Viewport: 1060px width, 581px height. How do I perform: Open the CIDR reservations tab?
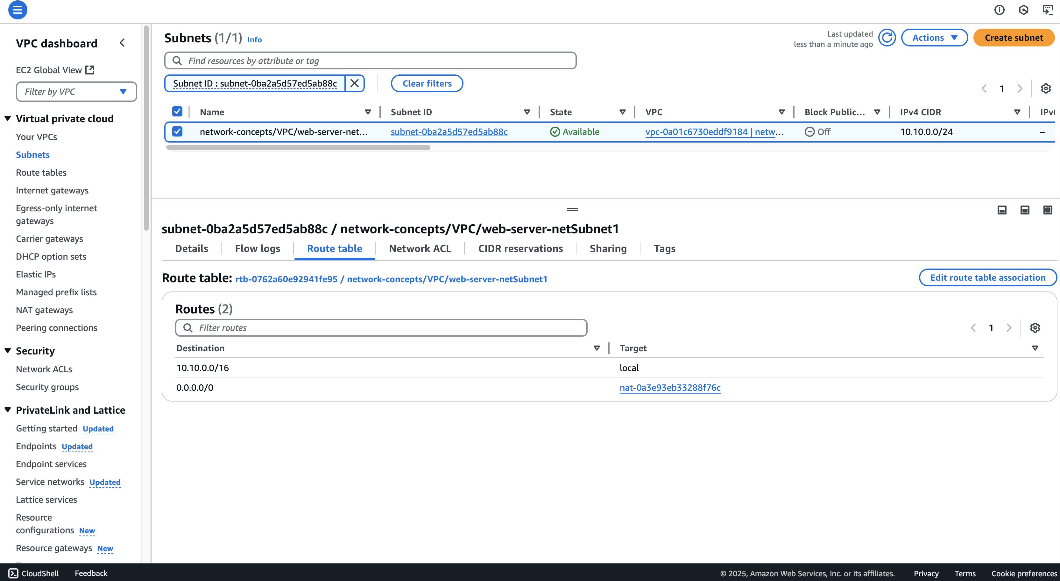coord(520,248)
